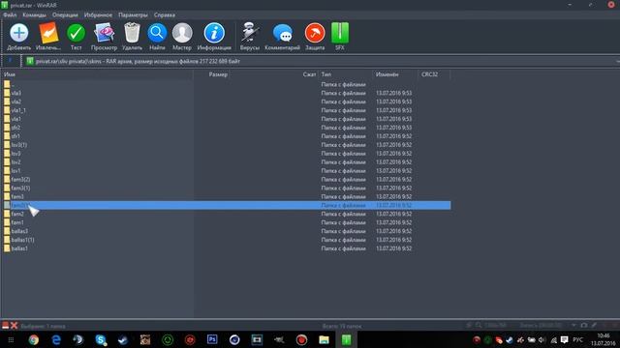Launch the Wizard (Мастер) tool
The image size is (620, 348).
click(x=182, y=37)
